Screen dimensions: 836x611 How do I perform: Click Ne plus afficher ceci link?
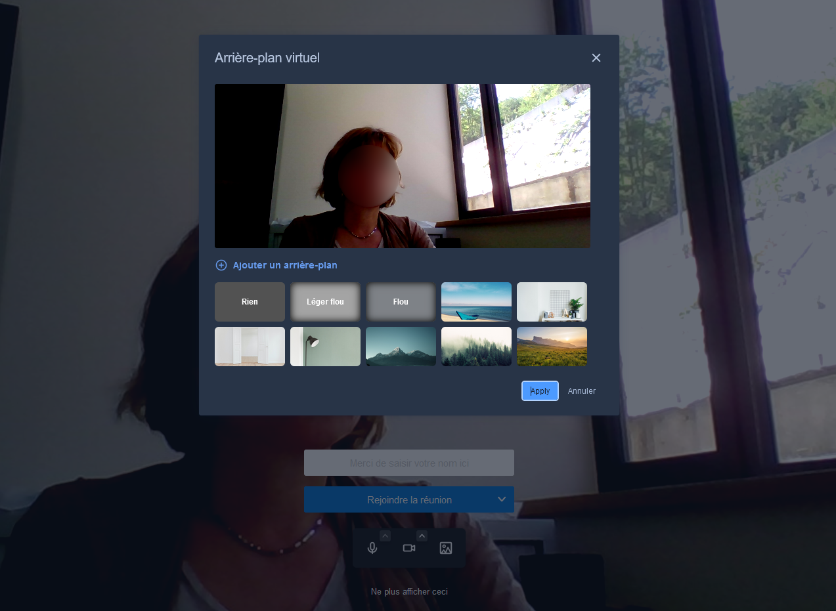tap(409, 591)
